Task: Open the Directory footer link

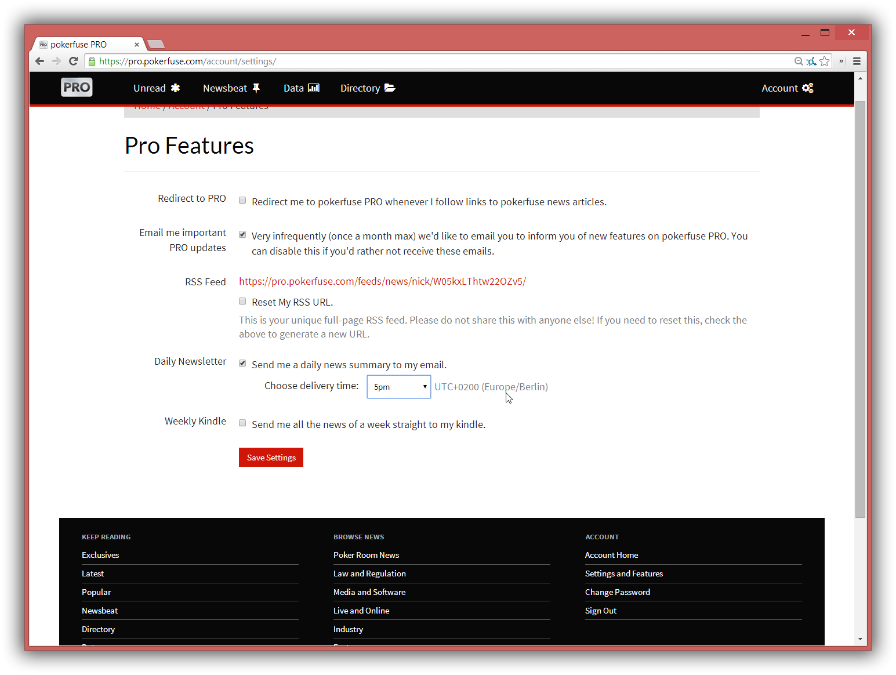Action: tap(98, 629)
